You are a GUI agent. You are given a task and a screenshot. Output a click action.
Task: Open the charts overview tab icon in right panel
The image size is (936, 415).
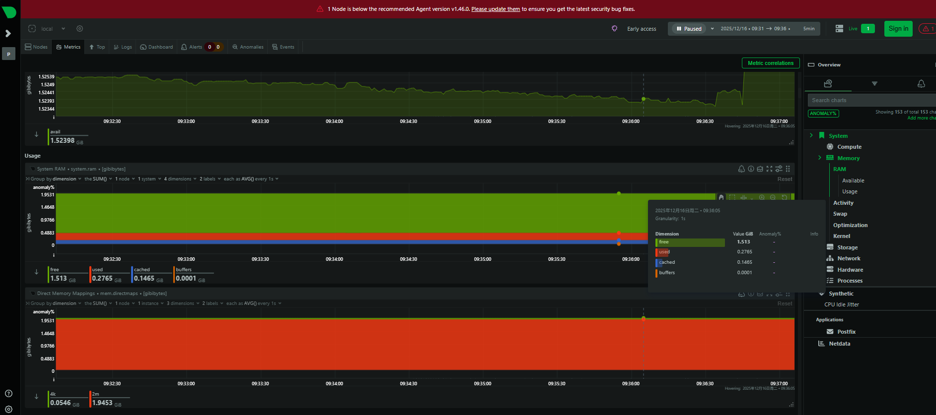click(x=828, y=84)
